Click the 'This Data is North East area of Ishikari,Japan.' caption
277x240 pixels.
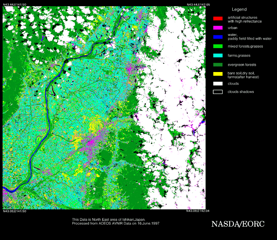109,220
